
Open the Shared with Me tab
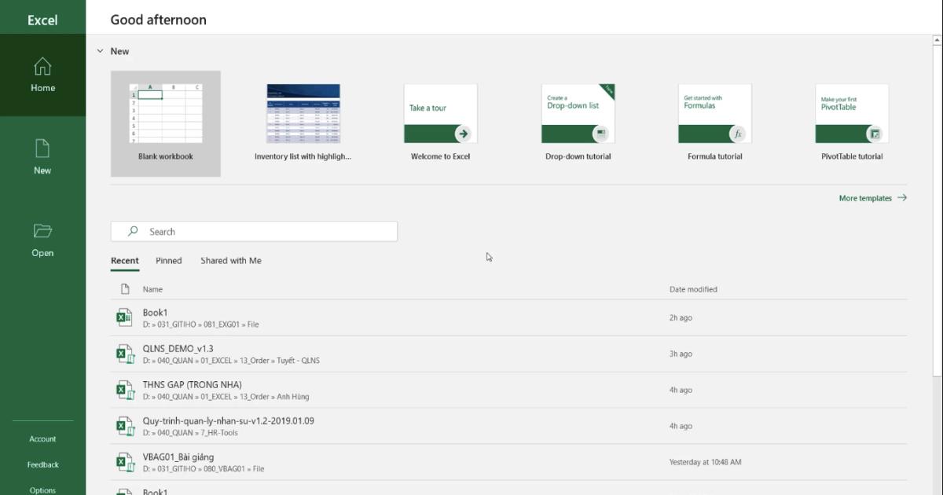click(x=230, y=260)
